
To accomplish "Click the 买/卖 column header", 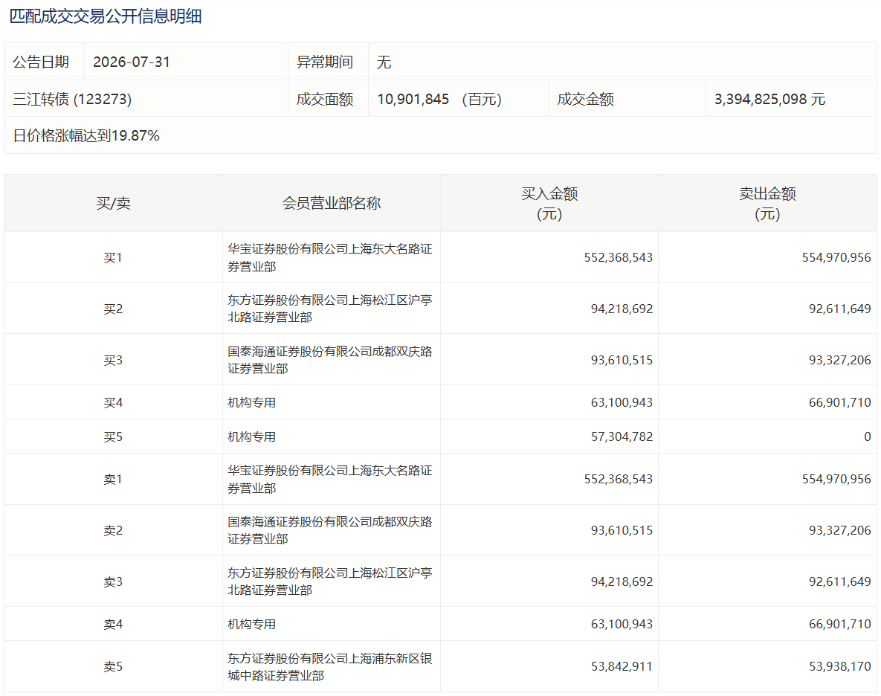I will (x=114, y=203).
